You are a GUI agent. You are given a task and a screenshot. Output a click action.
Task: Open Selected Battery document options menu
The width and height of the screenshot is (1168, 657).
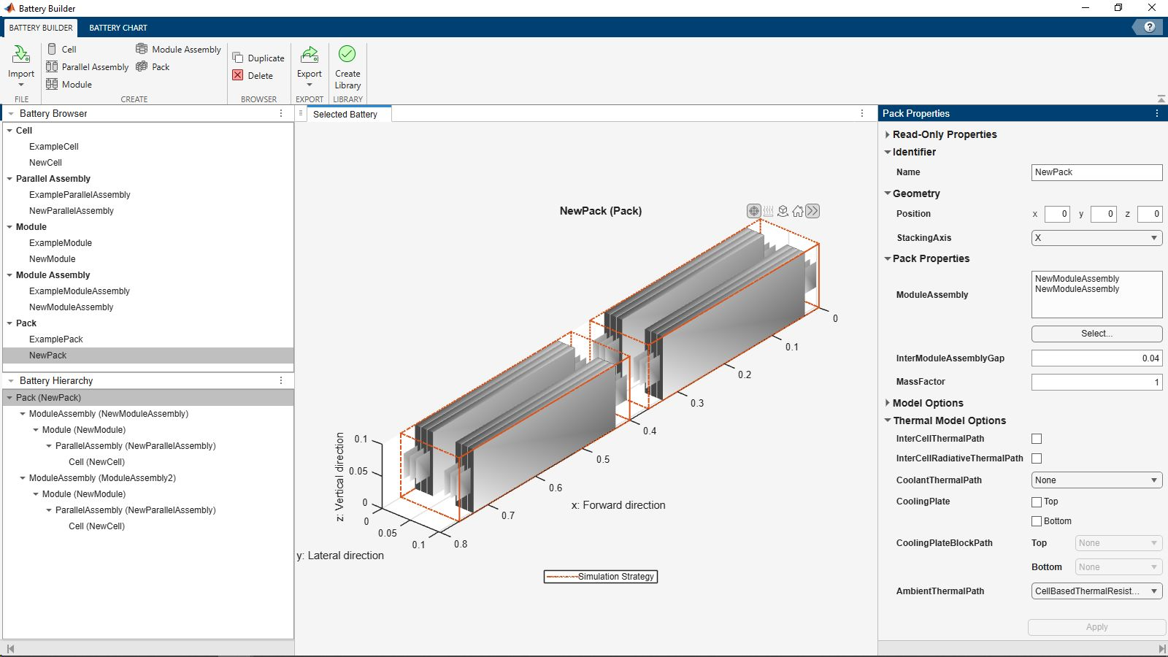tap(862, 114)
